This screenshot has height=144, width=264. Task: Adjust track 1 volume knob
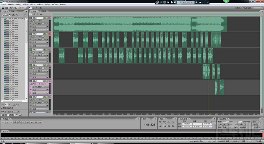(33, 21)
